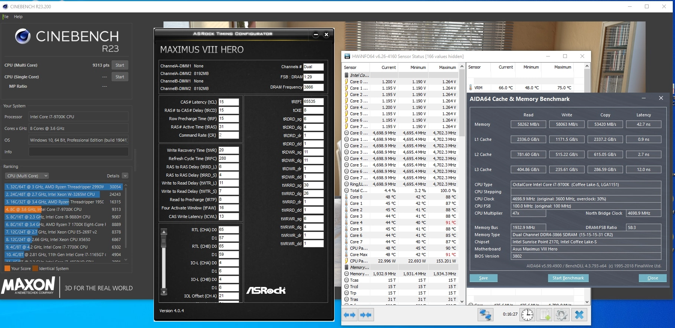Select the Core i9-9880H ranking row
Viewport: 675px width, 328px height.
coord(63,217)
